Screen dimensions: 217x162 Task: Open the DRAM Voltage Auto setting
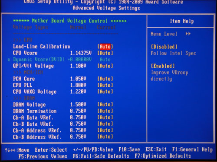tap(105, 105)
